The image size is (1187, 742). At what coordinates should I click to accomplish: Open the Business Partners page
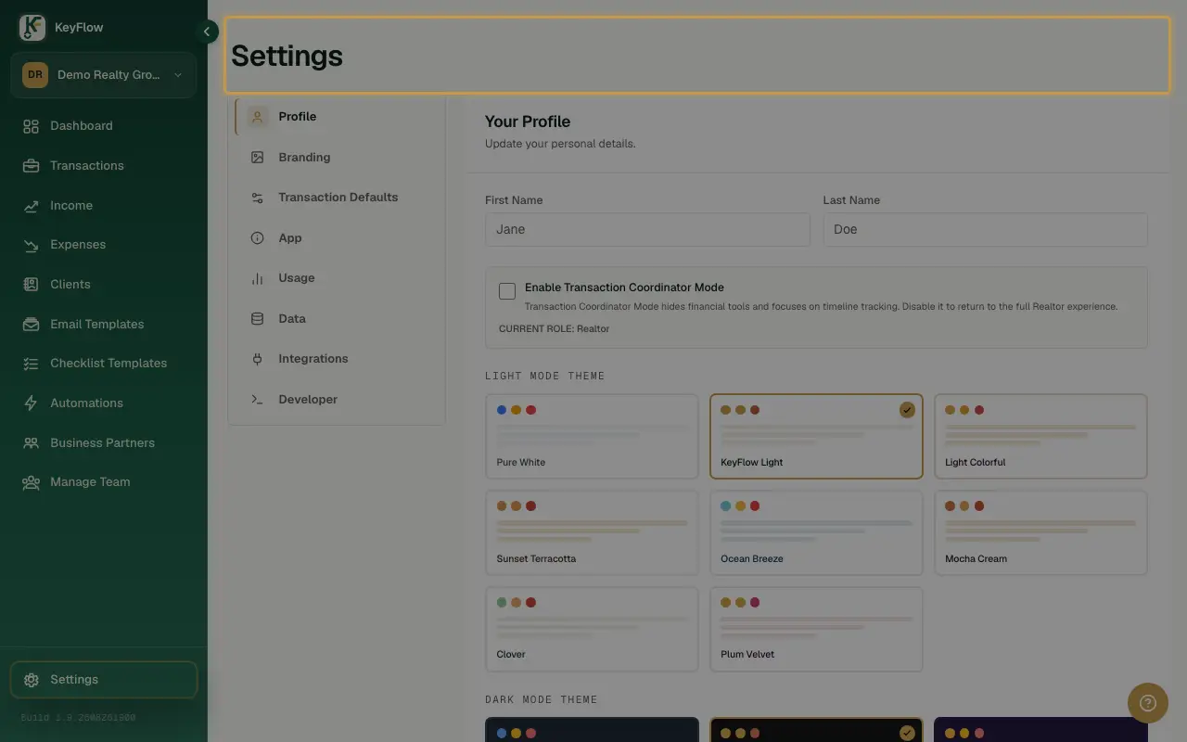click(104, 443)
